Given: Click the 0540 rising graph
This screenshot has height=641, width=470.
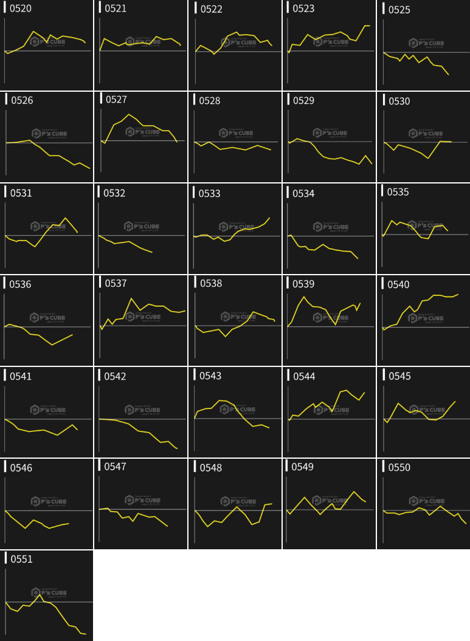Looking at the screenshot, I should 424,322.
